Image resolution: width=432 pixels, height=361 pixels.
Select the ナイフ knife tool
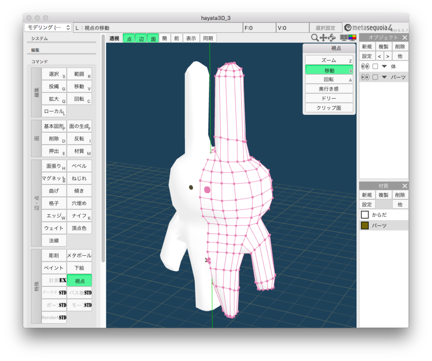click(x=79, y=216)
